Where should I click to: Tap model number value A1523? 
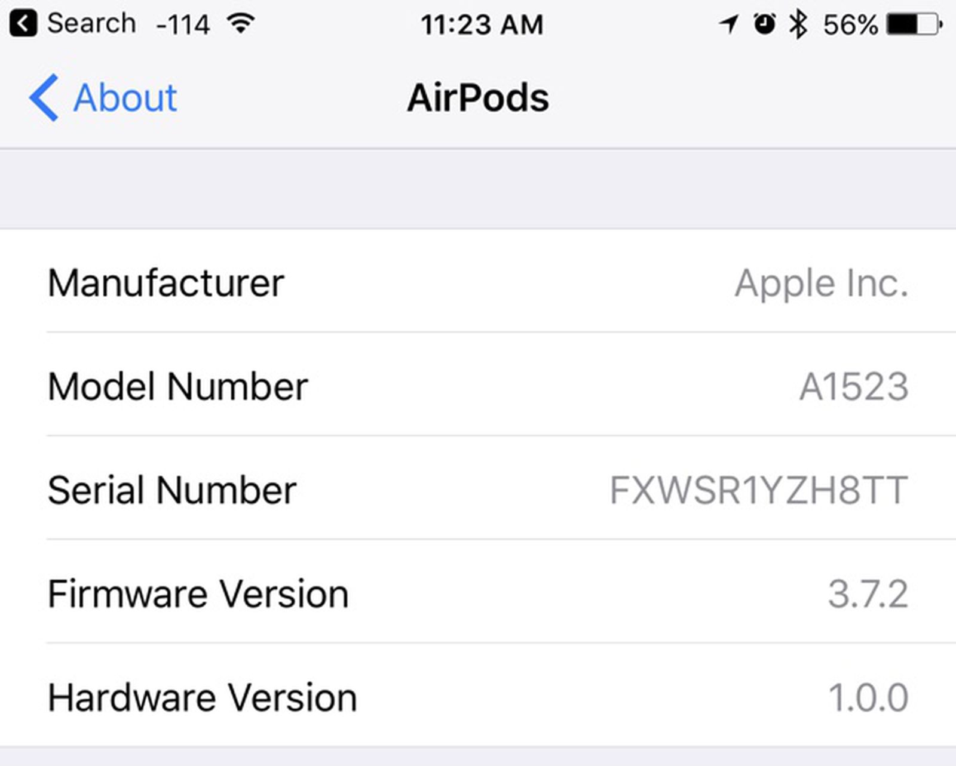pos(854,386)
